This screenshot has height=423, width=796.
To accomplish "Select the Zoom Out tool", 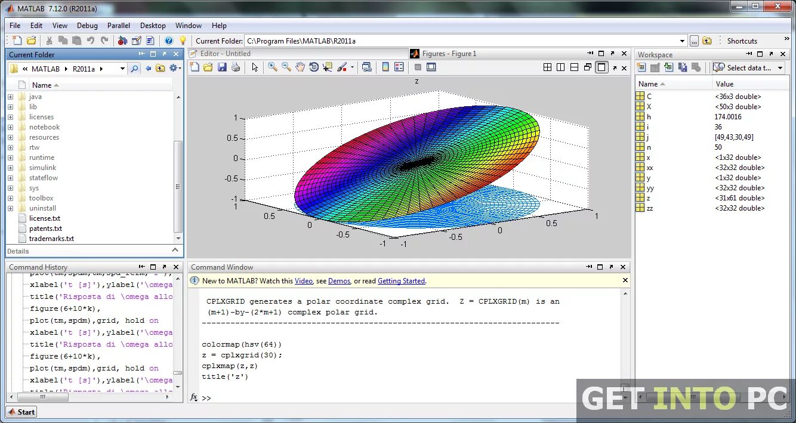I will point(286,67).
